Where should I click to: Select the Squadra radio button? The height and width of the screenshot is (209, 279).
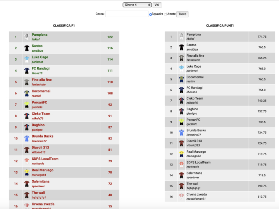[x=150, y=14]
